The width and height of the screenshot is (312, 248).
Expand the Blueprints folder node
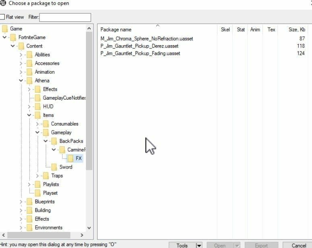tap(21, 202)
